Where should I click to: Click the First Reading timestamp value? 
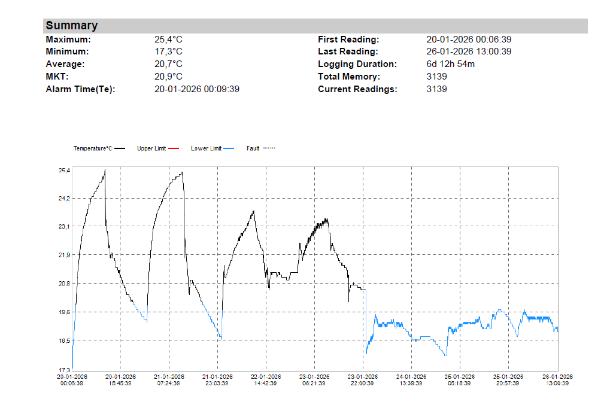(469, 39)
